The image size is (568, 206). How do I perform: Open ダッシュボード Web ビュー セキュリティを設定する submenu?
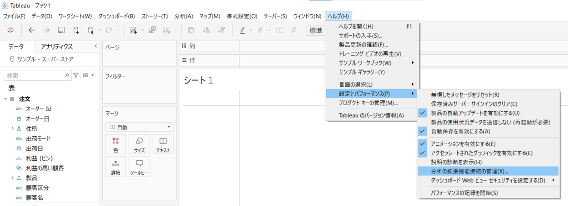pyautogui.click(x=489, y=181)
